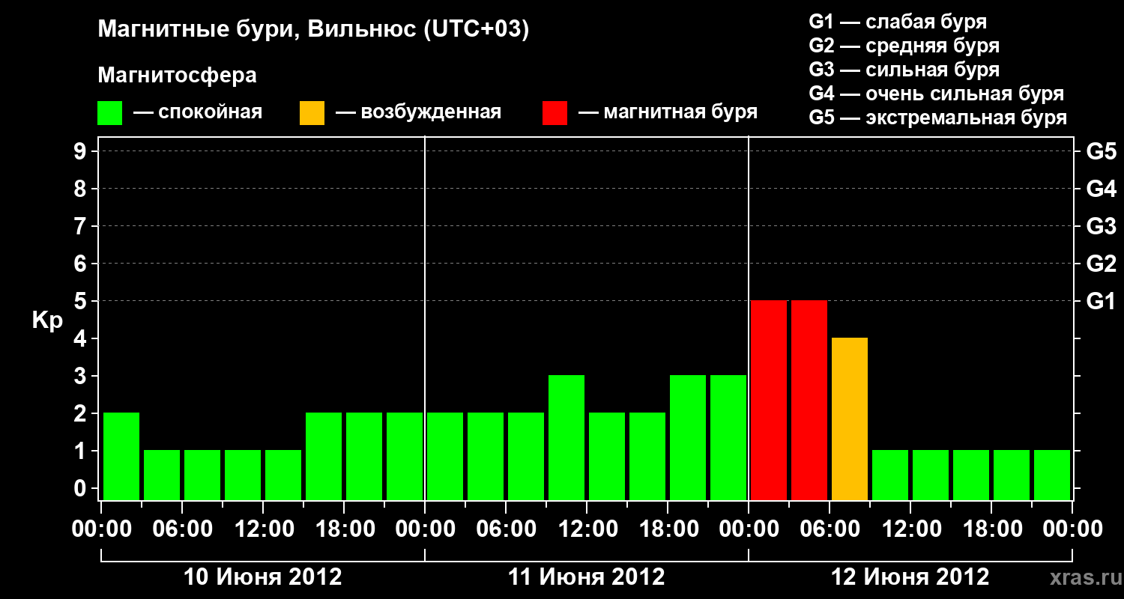Viewport: 1124px width, 599px height.
Task: Click the 'G5' label on the right axis
Action: (x=1101, y=151)
